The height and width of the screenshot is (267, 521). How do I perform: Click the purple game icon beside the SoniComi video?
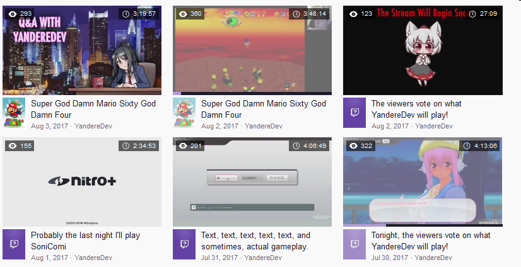(14, 244)
